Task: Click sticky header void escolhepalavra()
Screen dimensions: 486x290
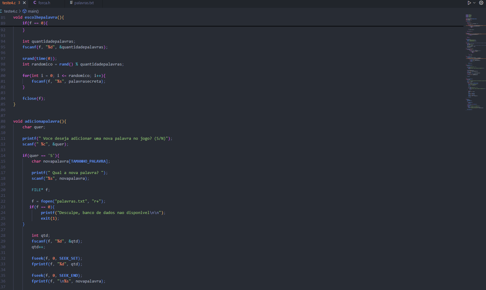Action: [x=38, y=17]
